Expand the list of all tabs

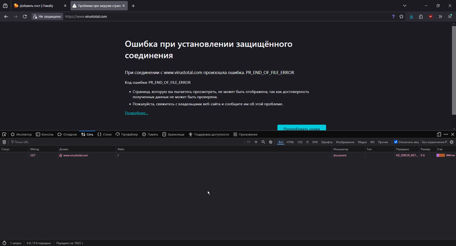pos(405,5)
